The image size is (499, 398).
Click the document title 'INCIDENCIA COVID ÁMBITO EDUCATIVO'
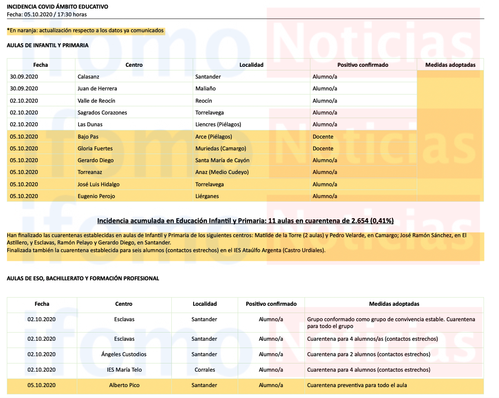(58, 7)
